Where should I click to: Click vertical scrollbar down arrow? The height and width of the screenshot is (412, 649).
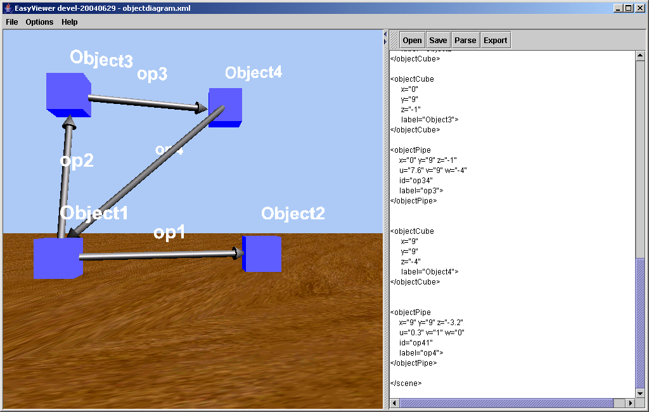point(640,394)
